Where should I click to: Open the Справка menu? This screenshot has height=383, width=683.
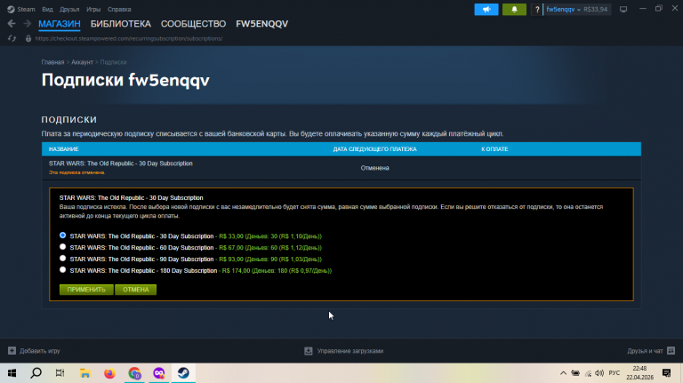[119, 9]
